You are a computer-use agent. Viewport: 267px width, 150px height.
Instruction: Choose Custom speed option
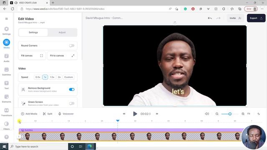pyautogui.click(x=68, y=77)
